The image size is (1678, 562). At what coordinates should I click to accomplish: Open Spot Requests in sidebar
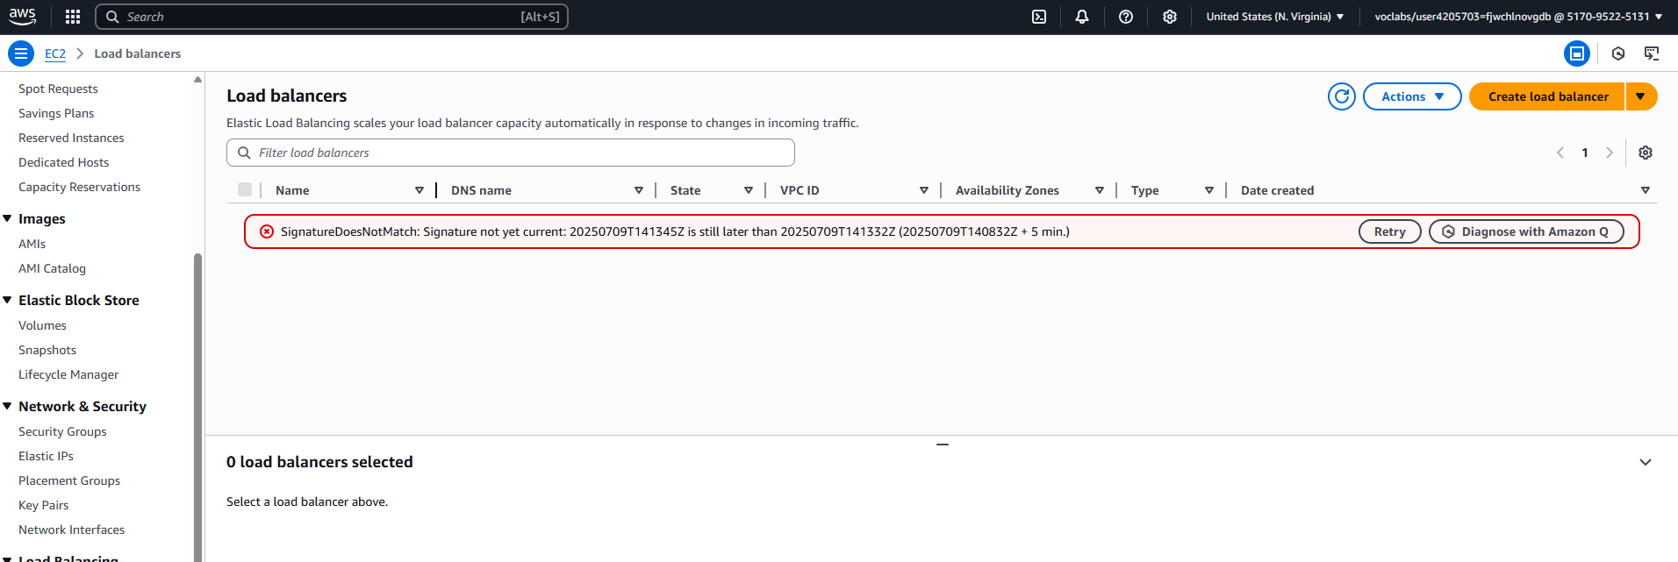(x=58, y=89)
